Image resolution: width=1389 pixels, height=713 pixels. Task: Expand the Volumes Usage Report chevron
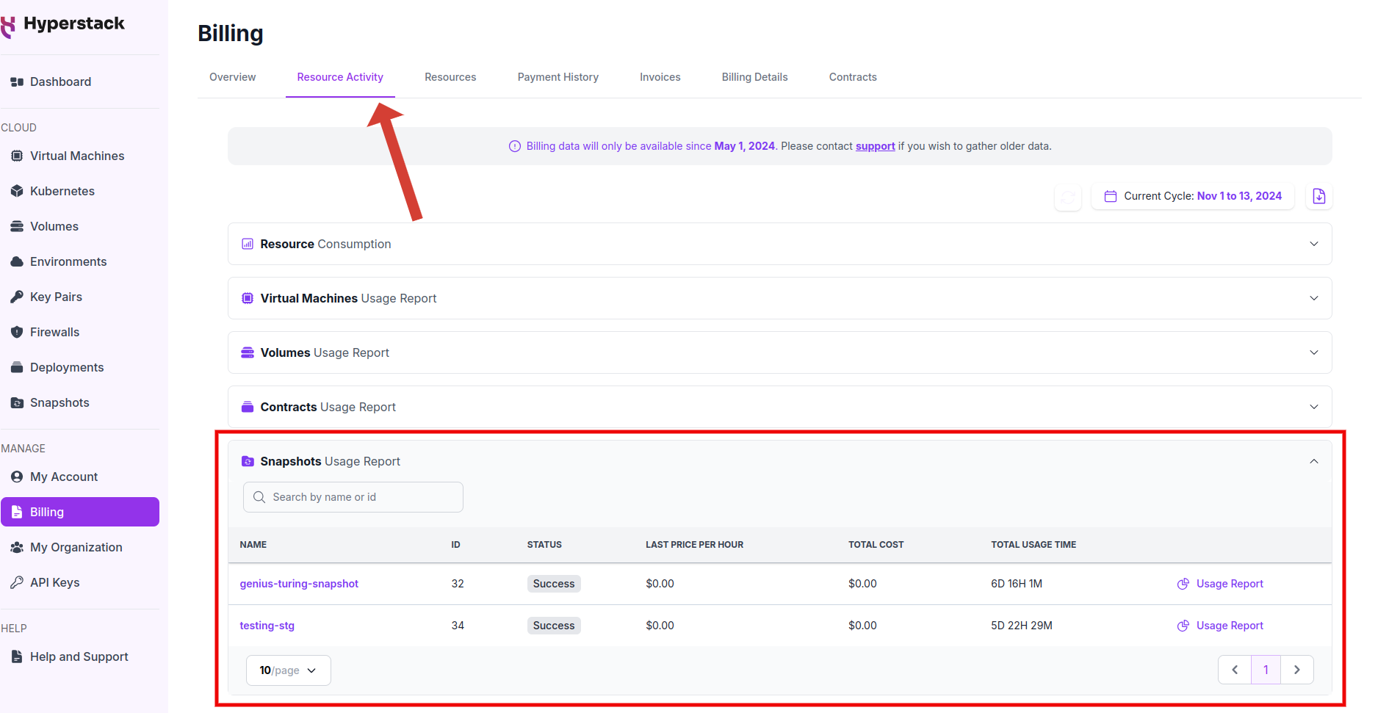(x=1314, y=352)
